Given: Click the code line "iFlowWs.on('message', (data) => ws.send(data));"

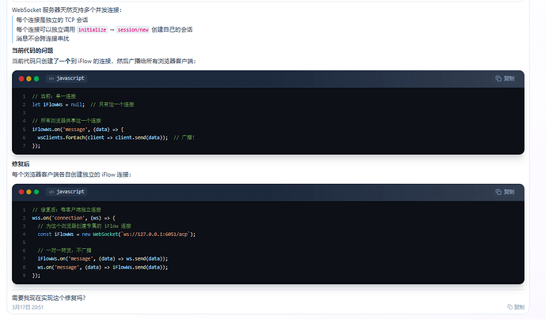Looking at the screenshot, I should pos(103,259).
